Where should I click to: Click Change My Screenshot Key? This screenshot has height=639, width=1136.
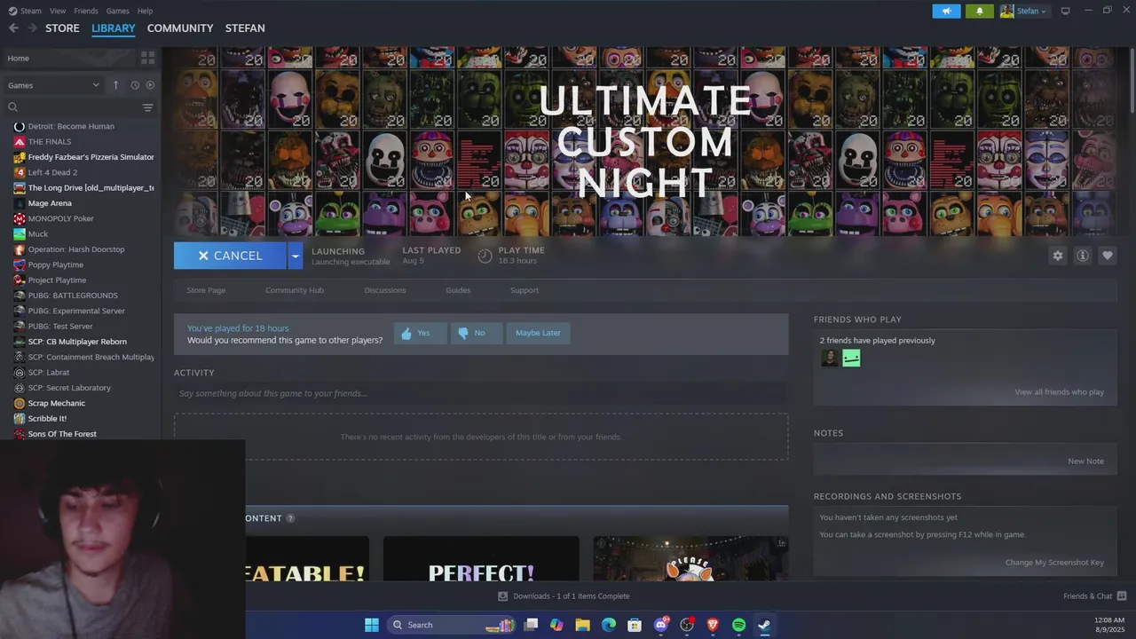[x=1054, y=563]
